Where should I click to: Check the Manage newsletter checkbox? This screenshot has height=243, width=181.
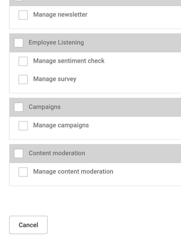[x=23, y=15]
